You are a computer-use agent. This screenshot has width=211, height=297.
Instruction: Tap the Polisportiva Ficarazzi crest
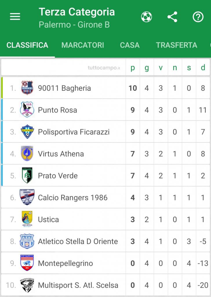[x=27, y=132]
